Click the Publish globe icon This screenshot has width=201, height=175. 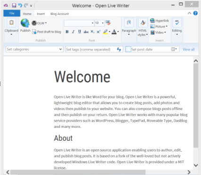(25, 23)
